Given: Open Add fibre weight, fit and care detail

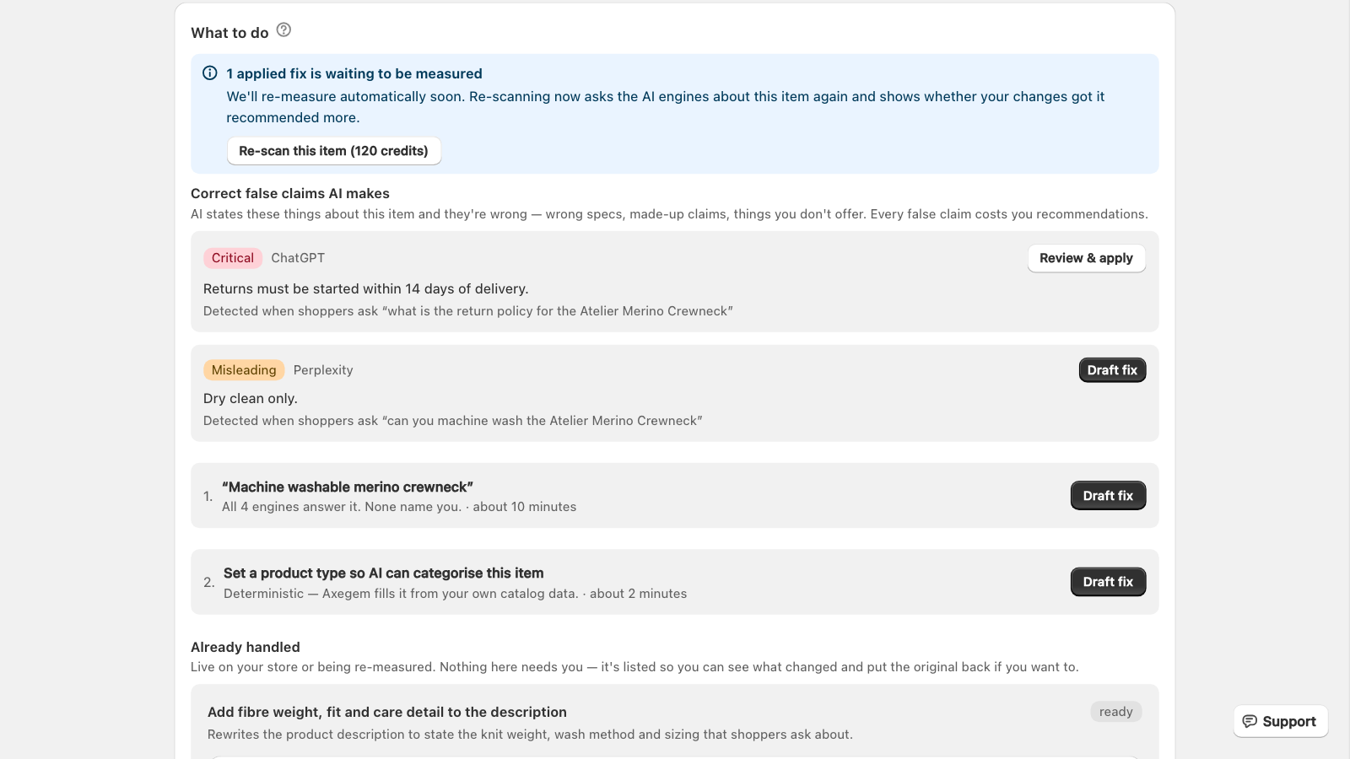Looking at the screenshot, I should [387, 712].
